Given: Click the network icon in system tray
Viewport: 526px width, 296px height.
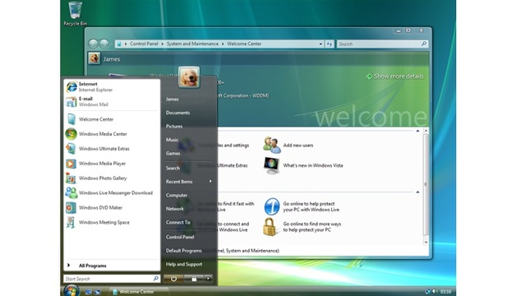Looking at the screenshot, I should point(427,291).
